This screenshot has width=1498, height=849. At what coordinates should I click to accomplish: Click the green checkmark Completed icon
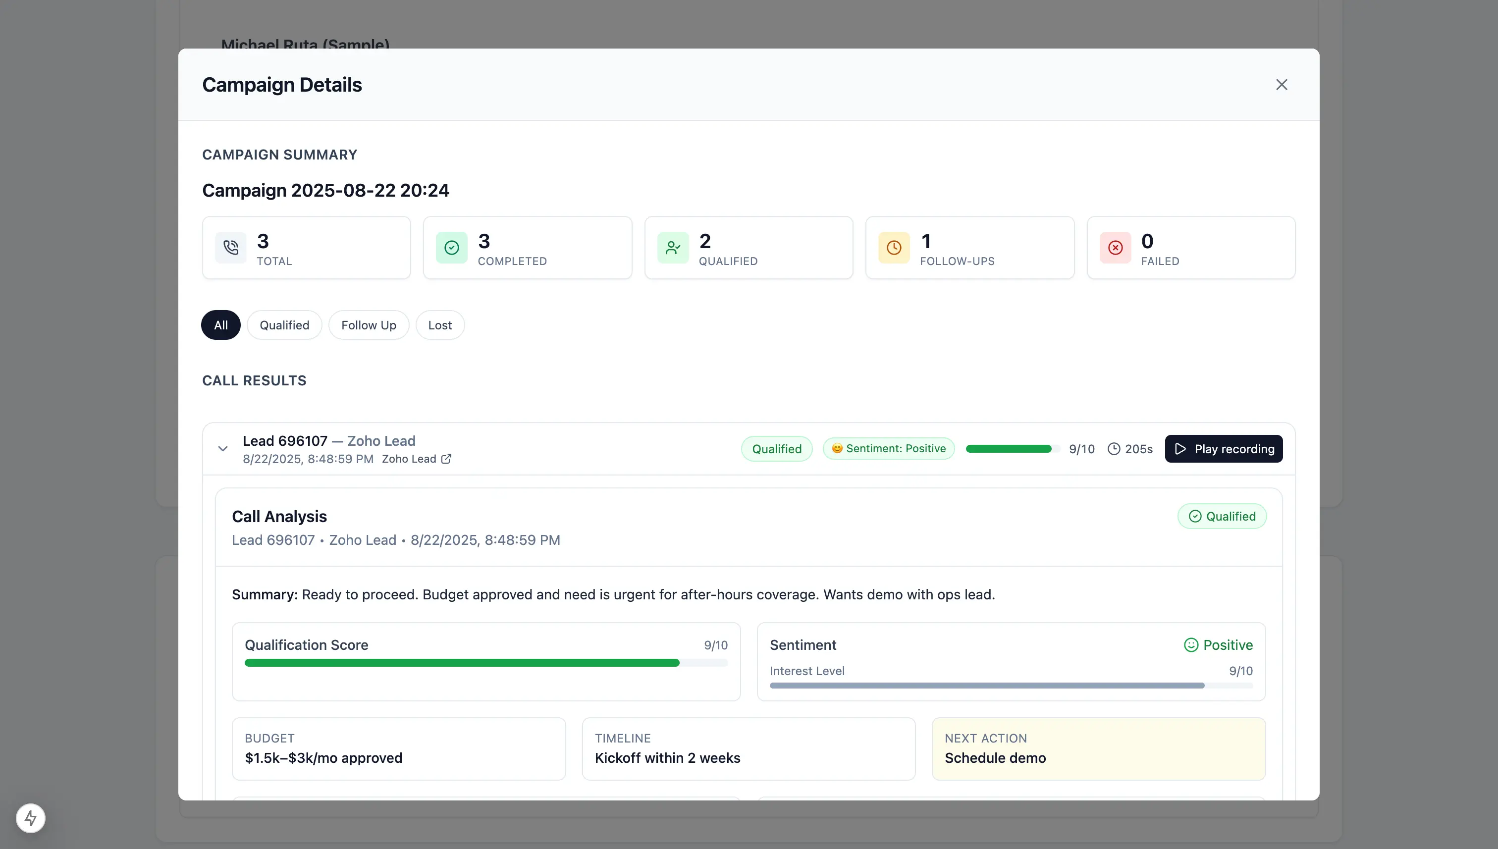[x=451, y=248]
